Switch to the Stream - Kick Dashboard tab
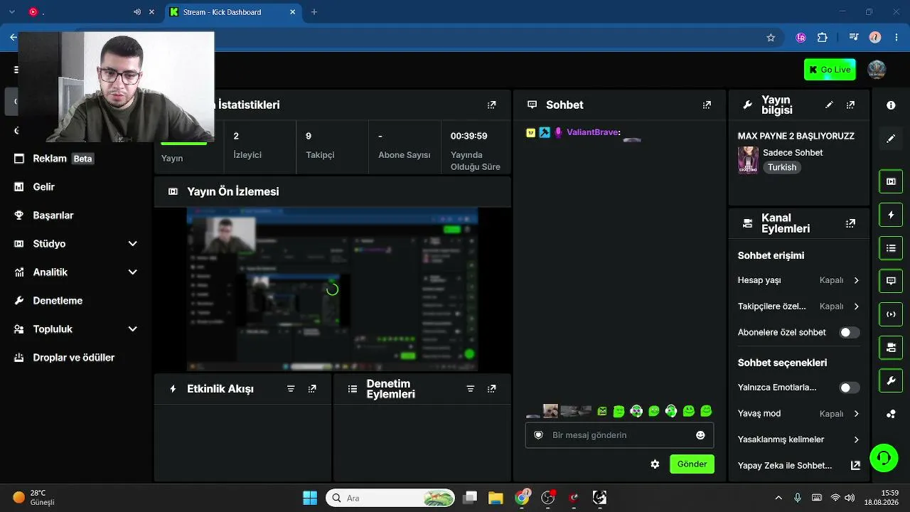The image size is (910, 512). click(233, 12)
